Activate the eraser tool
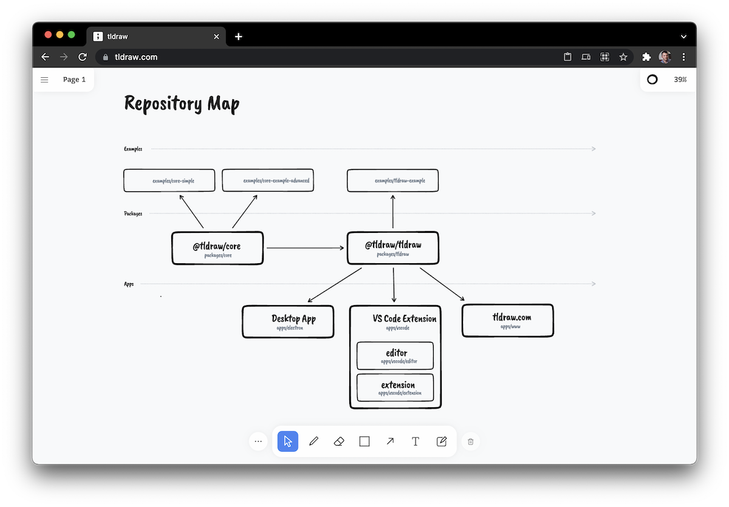Screen dimensions: 729x507 (x=339, y=441)
